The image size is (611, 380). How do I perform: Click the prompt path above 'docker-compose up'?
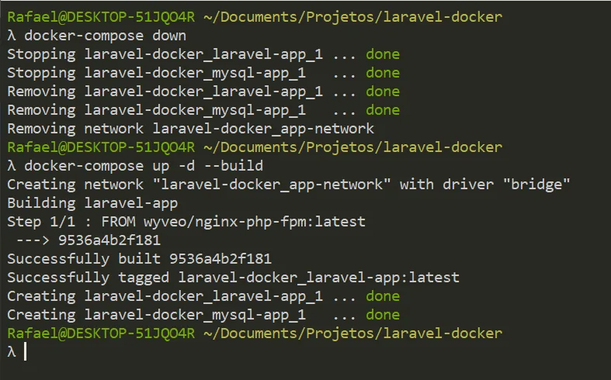pyautogui.click(x=353, y=147)
